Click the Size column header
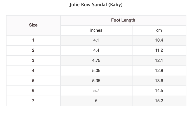The image size is (189, 113). click(x=33, y=25)
